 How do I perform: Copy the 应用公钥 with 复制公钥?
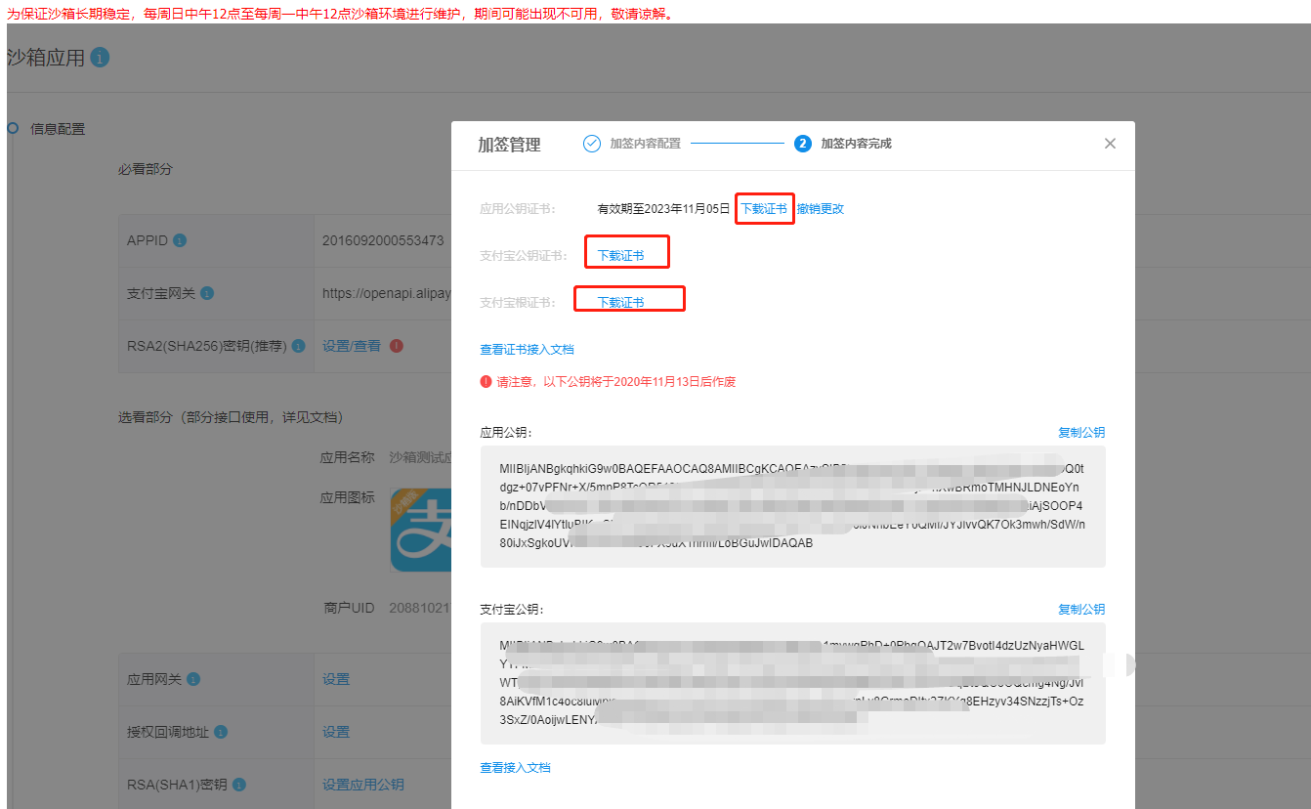(x=1081, y=432)
